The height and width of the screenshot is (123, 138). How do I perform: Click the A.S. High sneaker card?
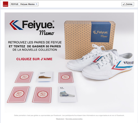[x=67, y=94]
